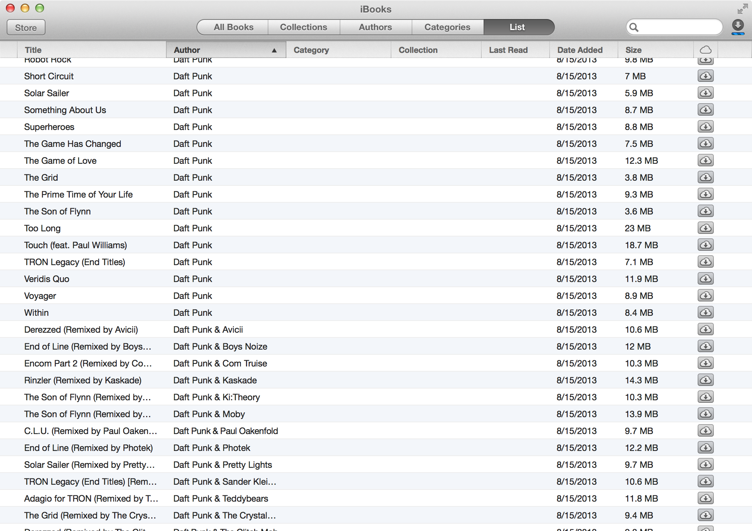The height and width of the screenshot is (531, 752).
Task: Download Veridis Quo from iCloud
Action: click(705, 279)
